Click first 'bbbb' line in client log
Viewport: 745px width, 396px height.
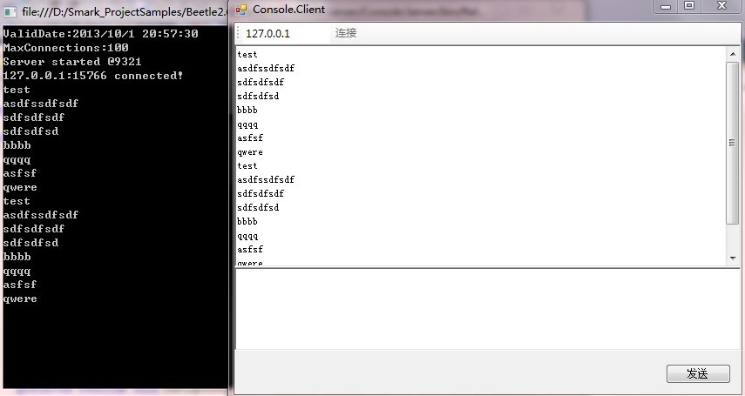pyautogui.click(x=247, y=111)
